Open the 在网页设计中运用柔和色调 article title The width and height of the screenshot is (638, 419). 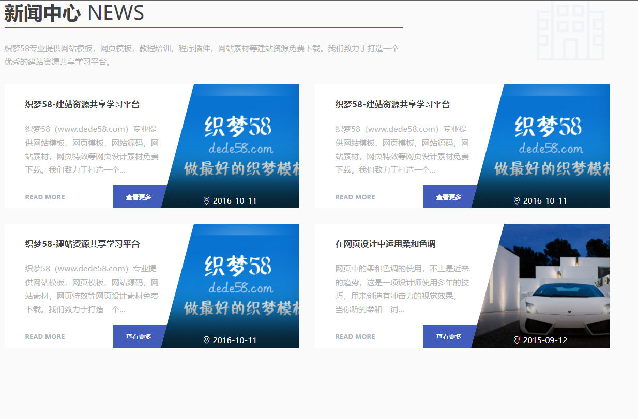[385, 244]
